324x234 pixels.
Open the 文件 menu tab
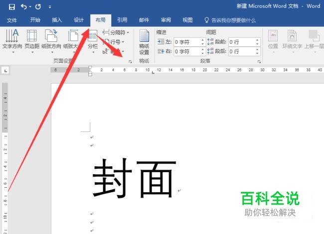pos(12,20)
